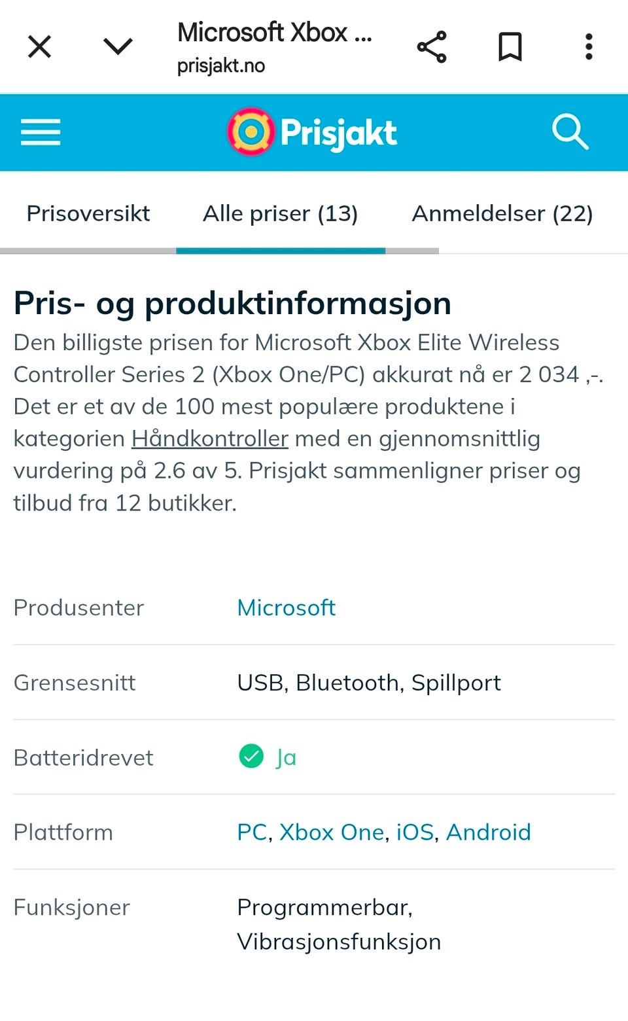Image resolution: width=628 pixels, height=1021 pixels.
Task: Tap the page title Microsoft Xbox
Action: pos(275,33)
